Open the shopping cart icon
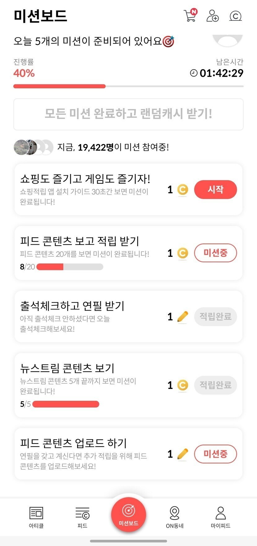 (190, 16)
